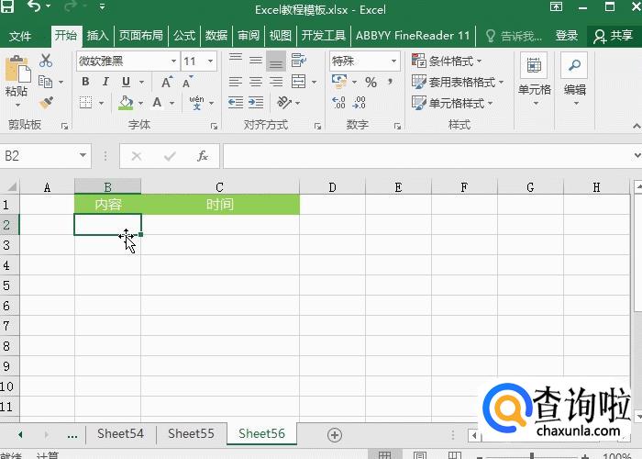Toggle center text alignment

(x=256, y=82)
